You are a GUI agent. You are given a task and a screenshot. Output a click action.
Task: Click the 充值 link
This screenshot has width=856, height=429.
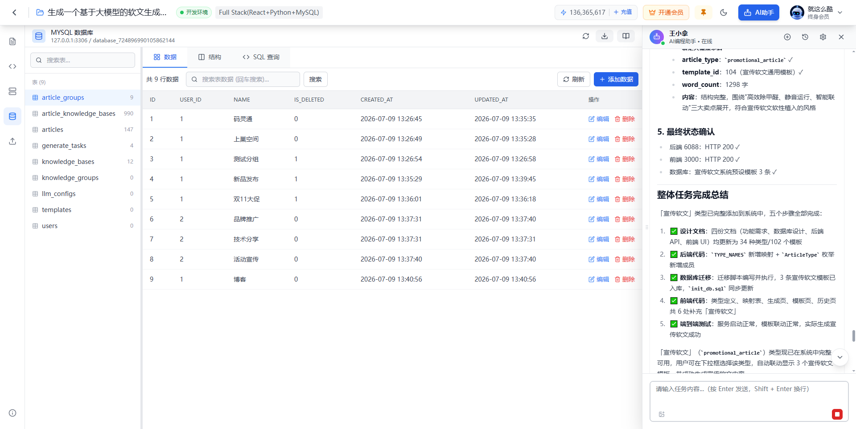coord(623,12)
